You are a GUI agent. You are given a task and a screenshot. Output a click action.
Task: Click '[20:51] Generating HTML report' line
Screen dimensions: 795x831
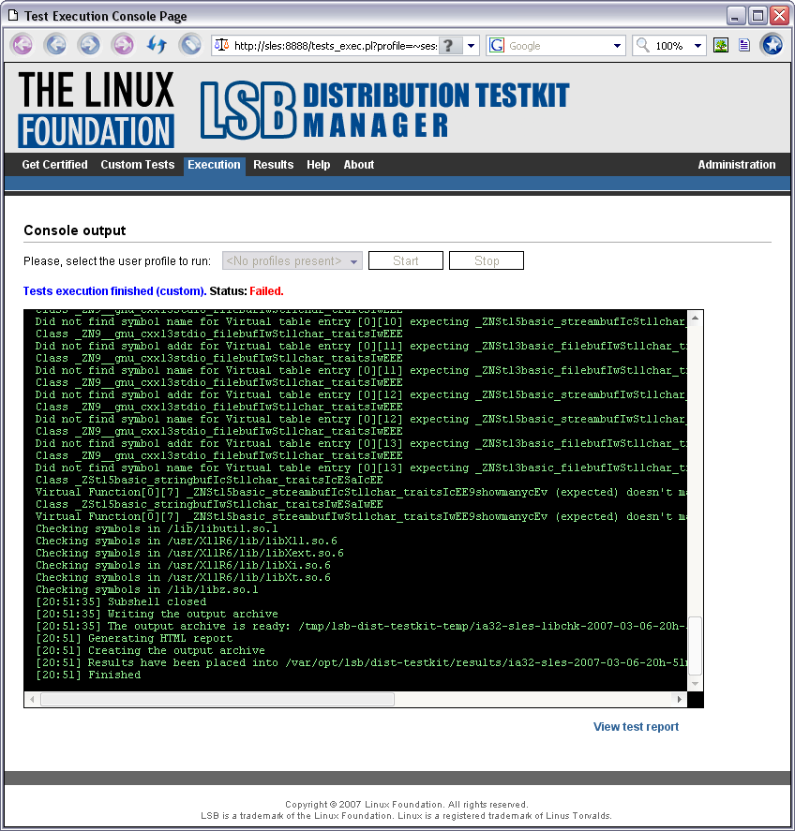point(134,638)
